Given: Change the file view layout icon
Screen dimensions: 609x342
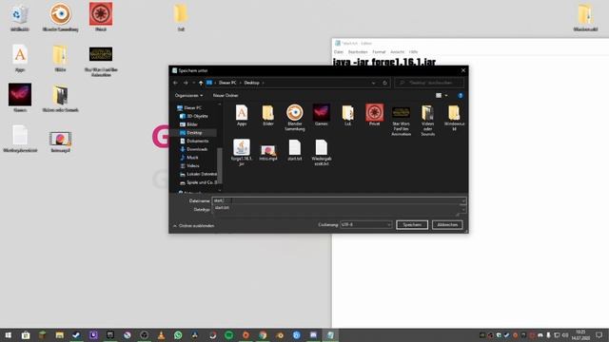Looking at the screenshot, I should (x=439, y=95).
